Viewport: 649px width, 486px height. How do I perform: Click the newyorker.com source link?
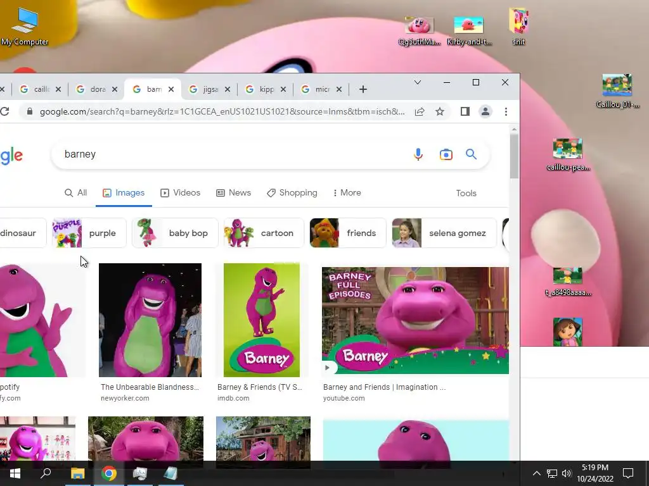(125, 399)
